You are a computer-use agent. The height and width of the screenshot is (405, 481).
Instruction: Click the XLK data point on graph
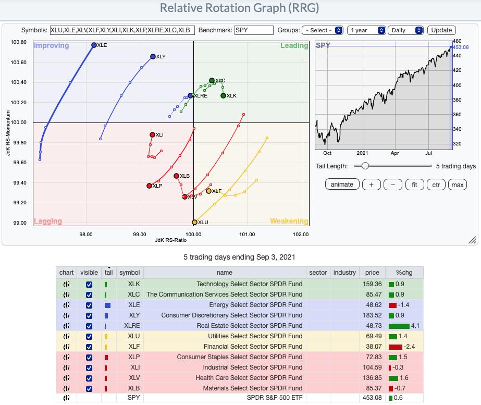pos(224,96)
